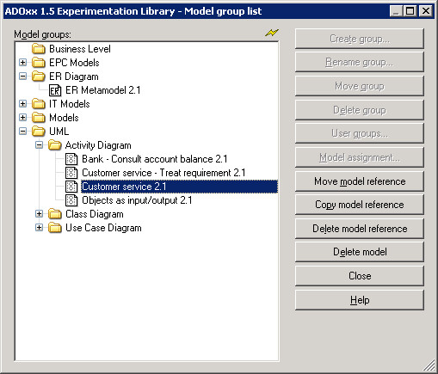Click the Objects as input/output 2.1 model icon
This screenshot has width=438, height=374.
71,200
